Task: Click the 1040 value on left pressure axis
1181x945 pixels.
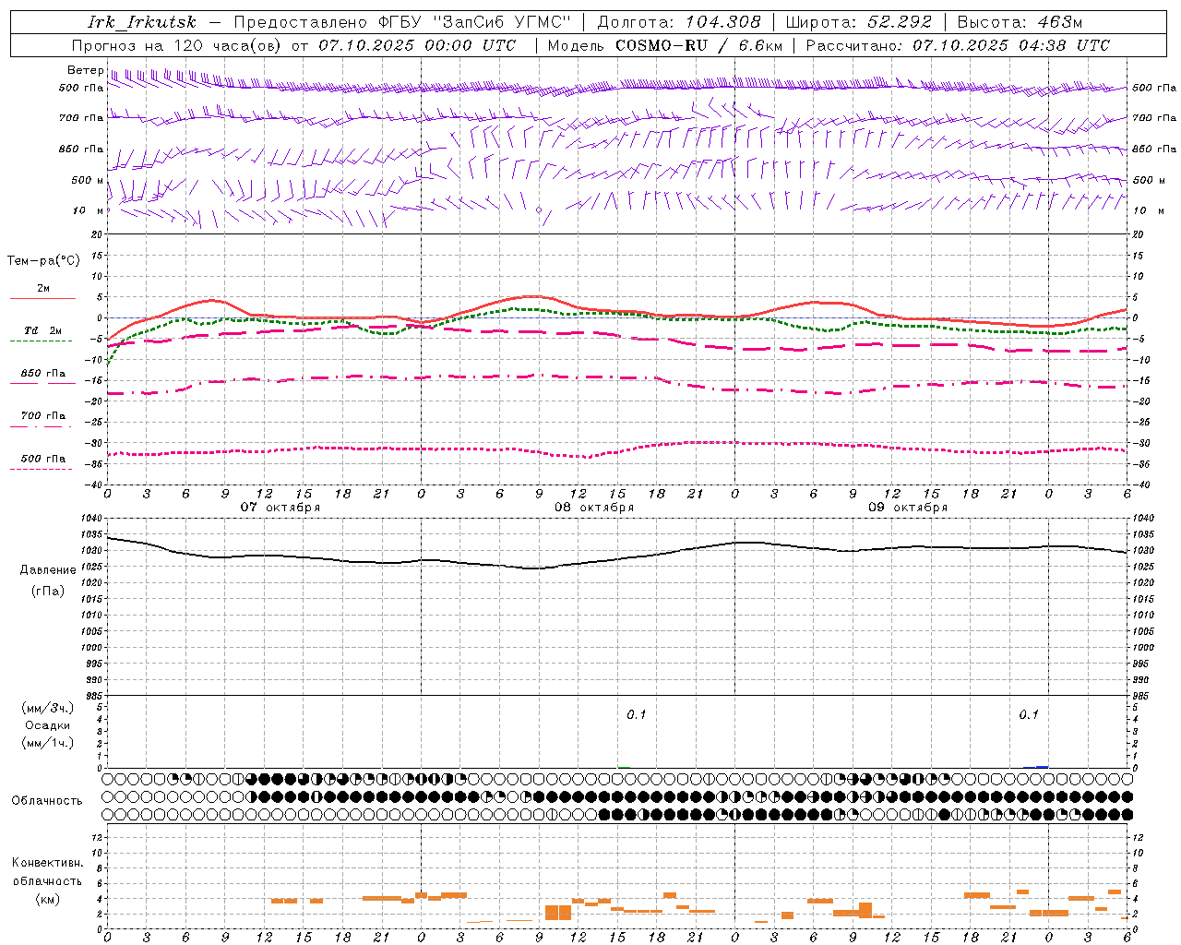Action: (92, 519)
